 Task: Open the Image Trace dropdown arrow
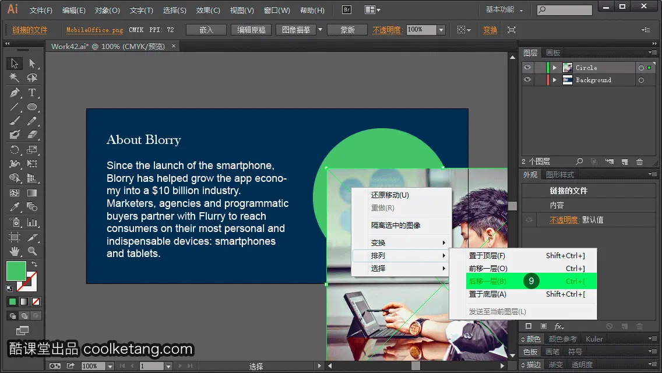(320, 30)
